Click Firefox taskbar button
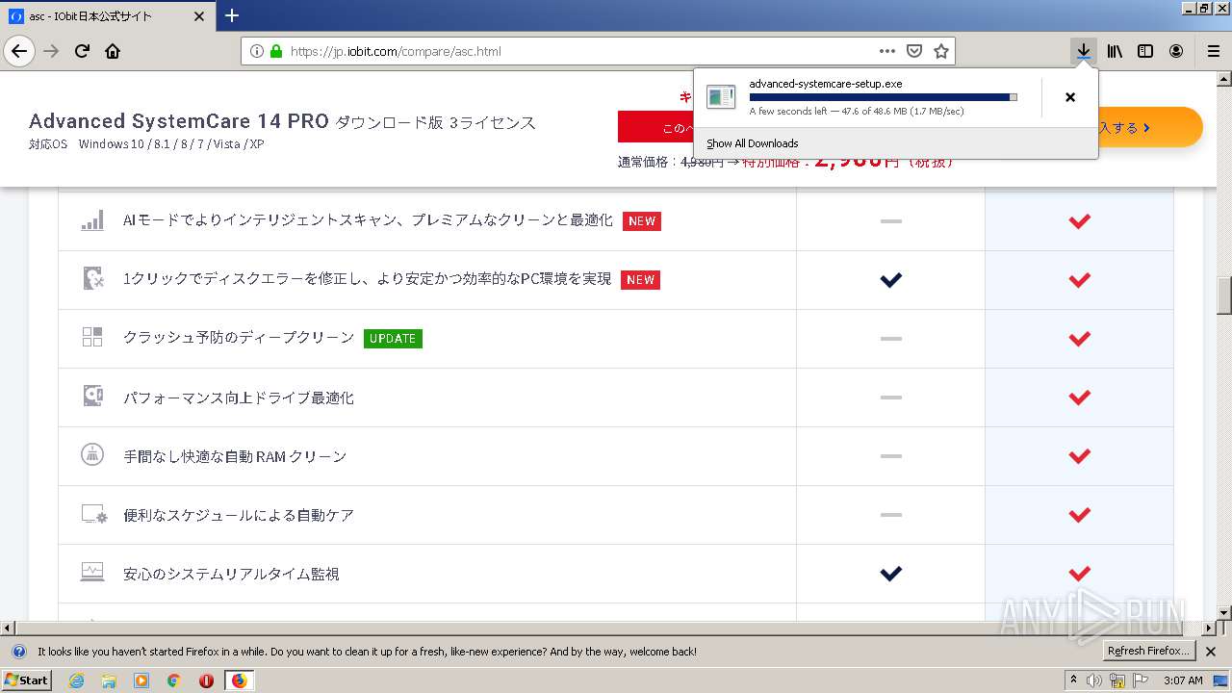Viewport: 1232px width, 693px height. (x=239, y=680)
